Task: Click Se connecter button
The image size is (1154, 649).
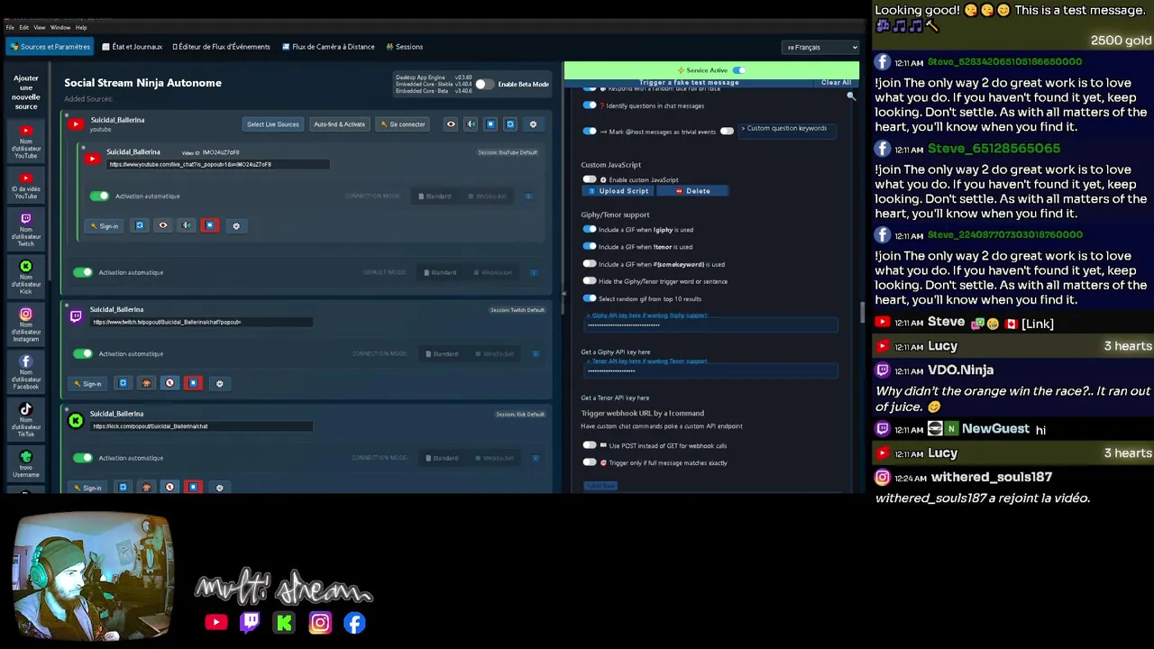Action: [x=402, y=124]
